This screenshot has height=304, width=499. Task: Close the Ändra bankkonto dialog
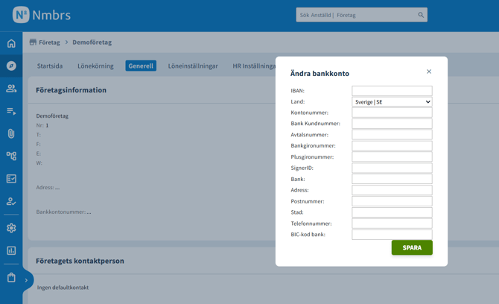[x=429, y=72]
